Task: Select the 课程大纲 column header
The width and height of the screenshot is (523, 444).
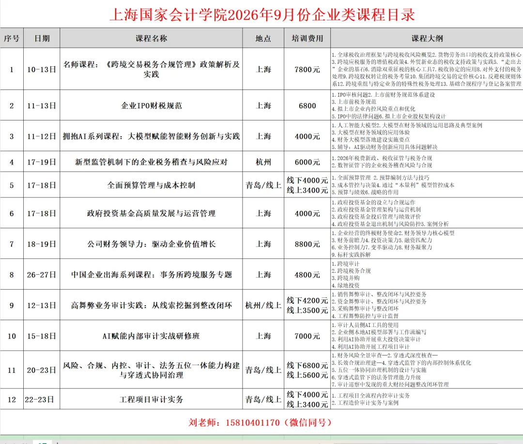Action: 427,38
